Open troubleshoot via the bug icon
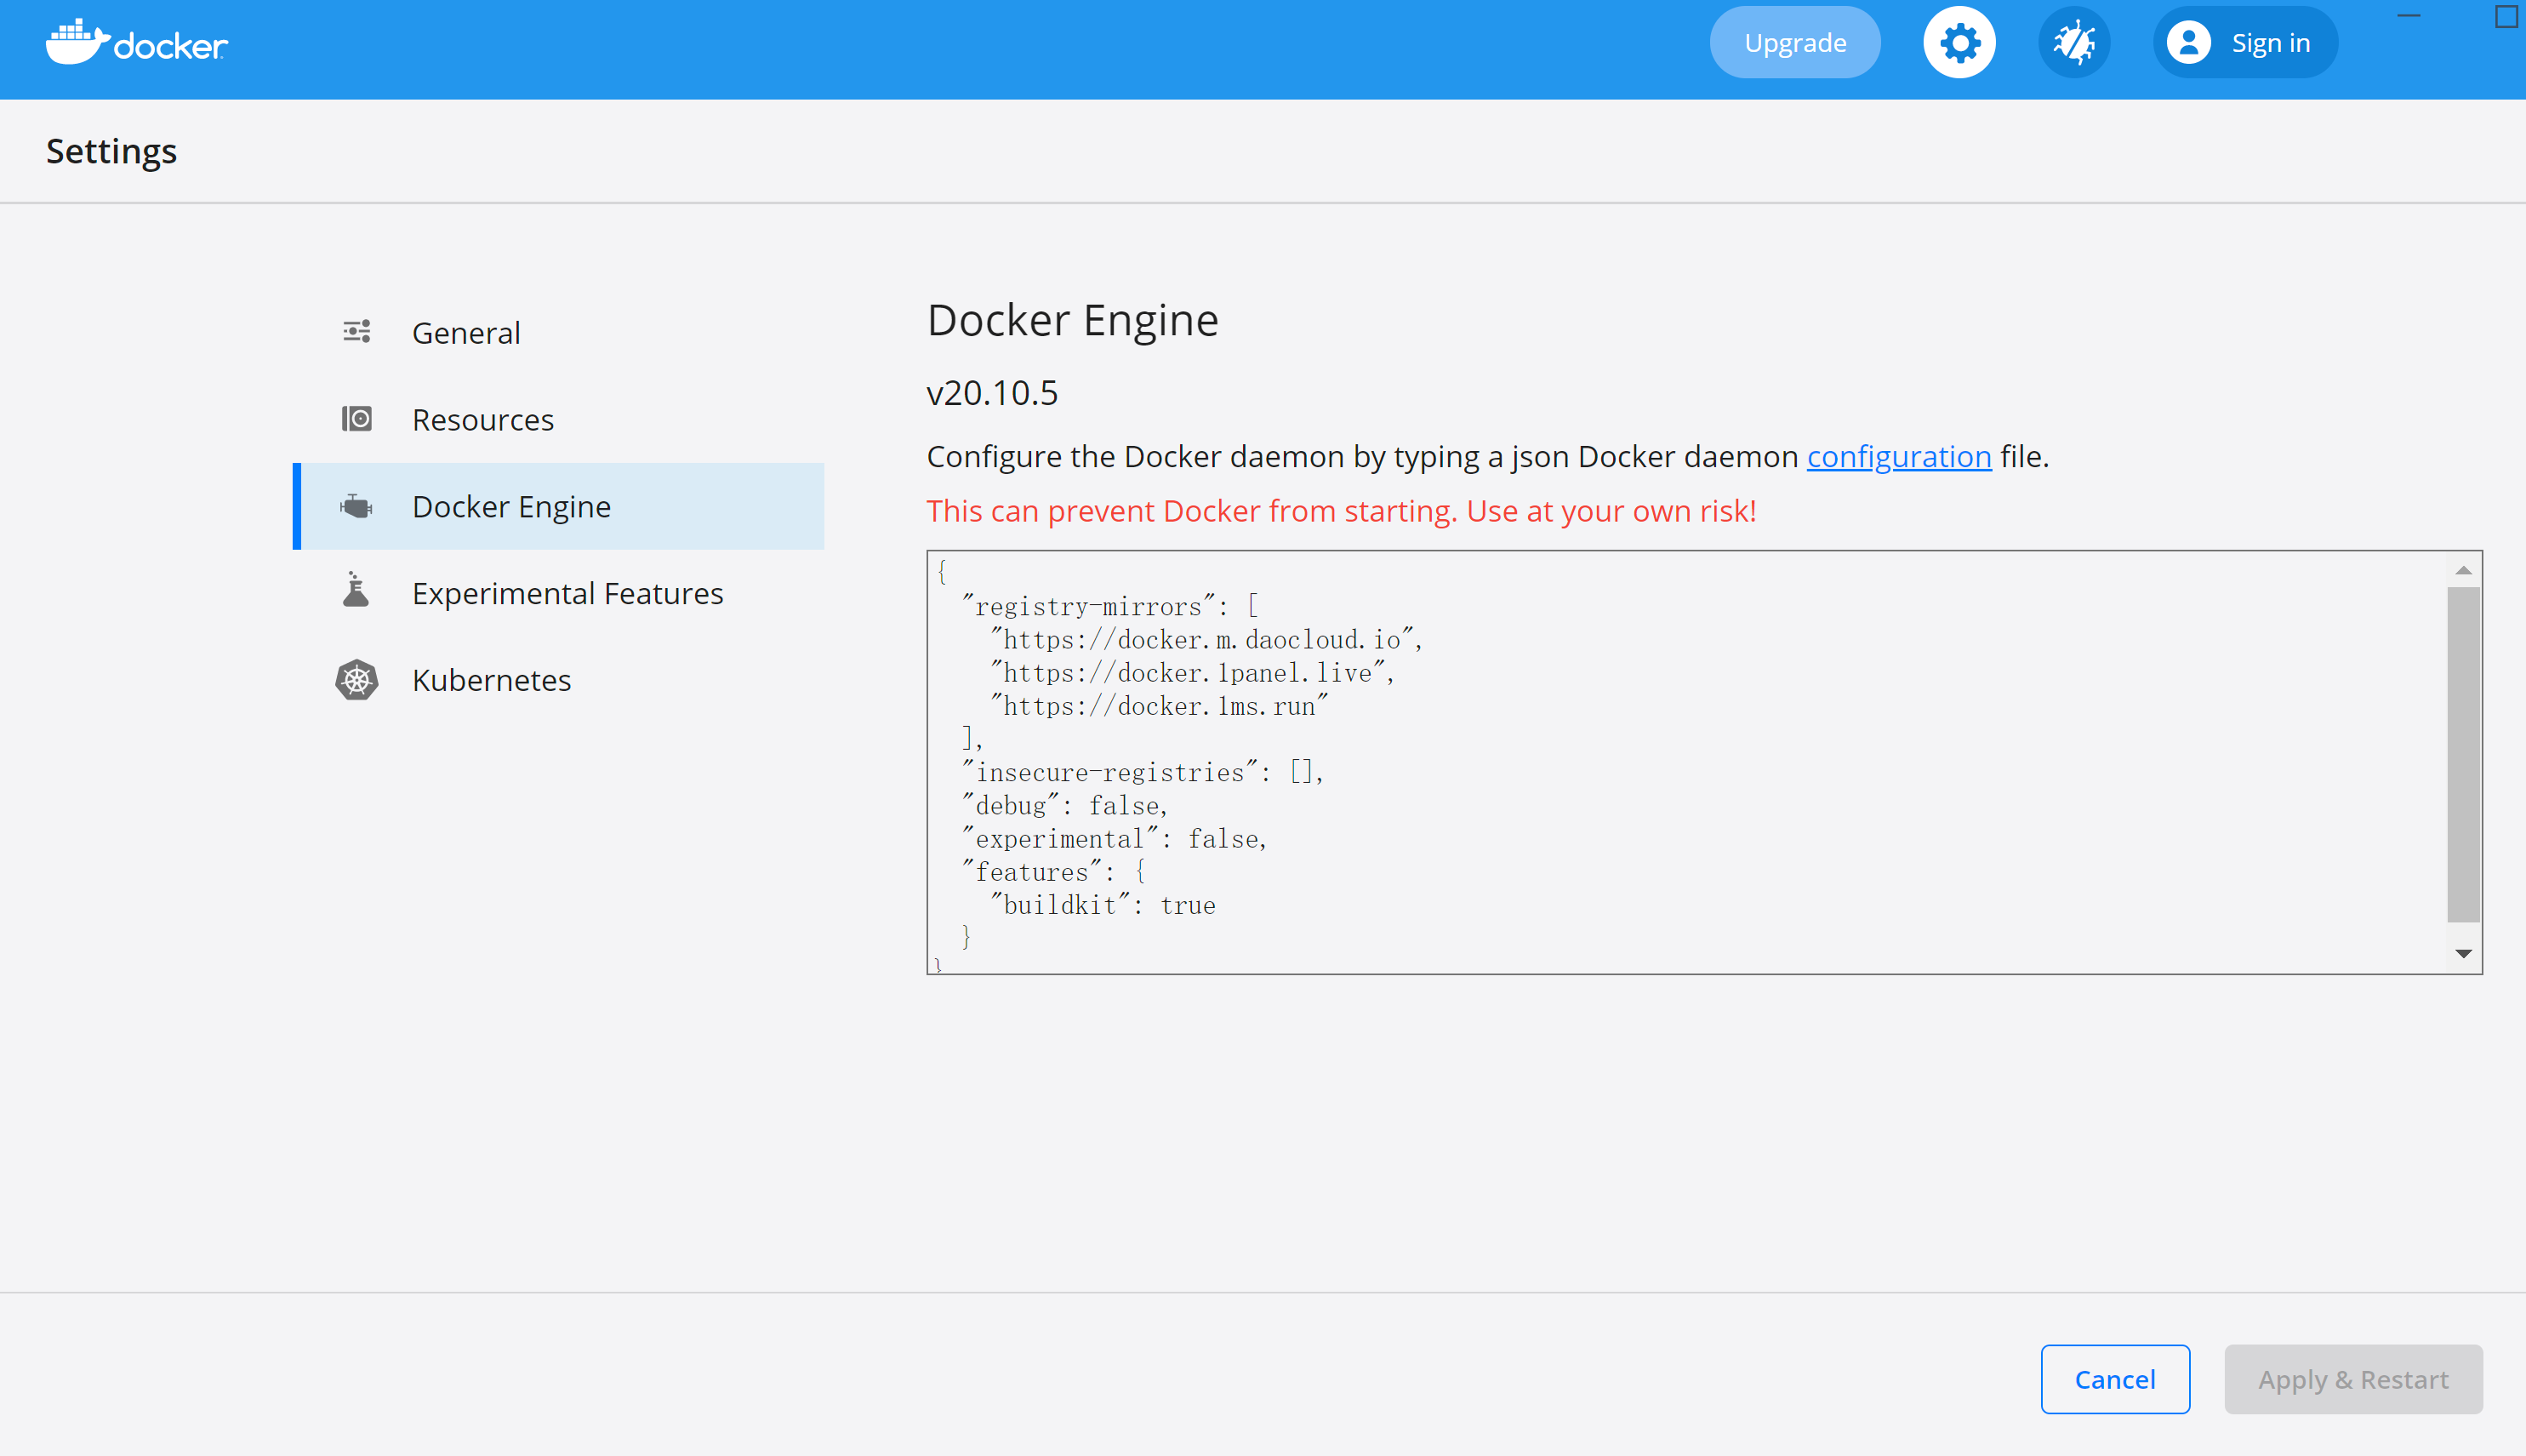 pos(2074,43)
